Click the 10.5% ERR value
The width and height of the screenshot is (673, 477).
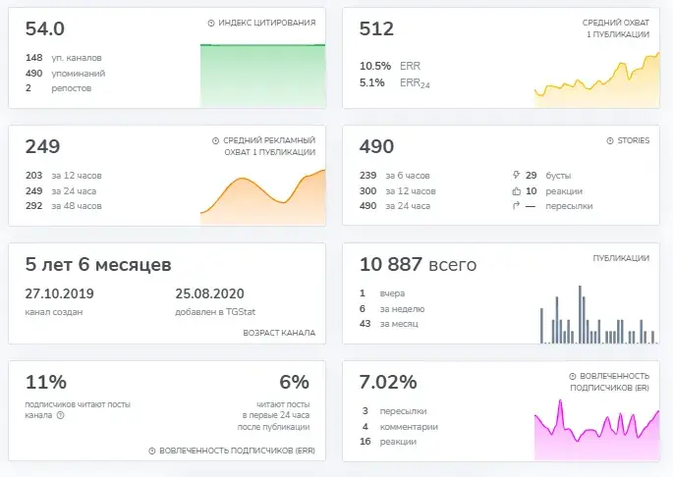coord(375,66)
